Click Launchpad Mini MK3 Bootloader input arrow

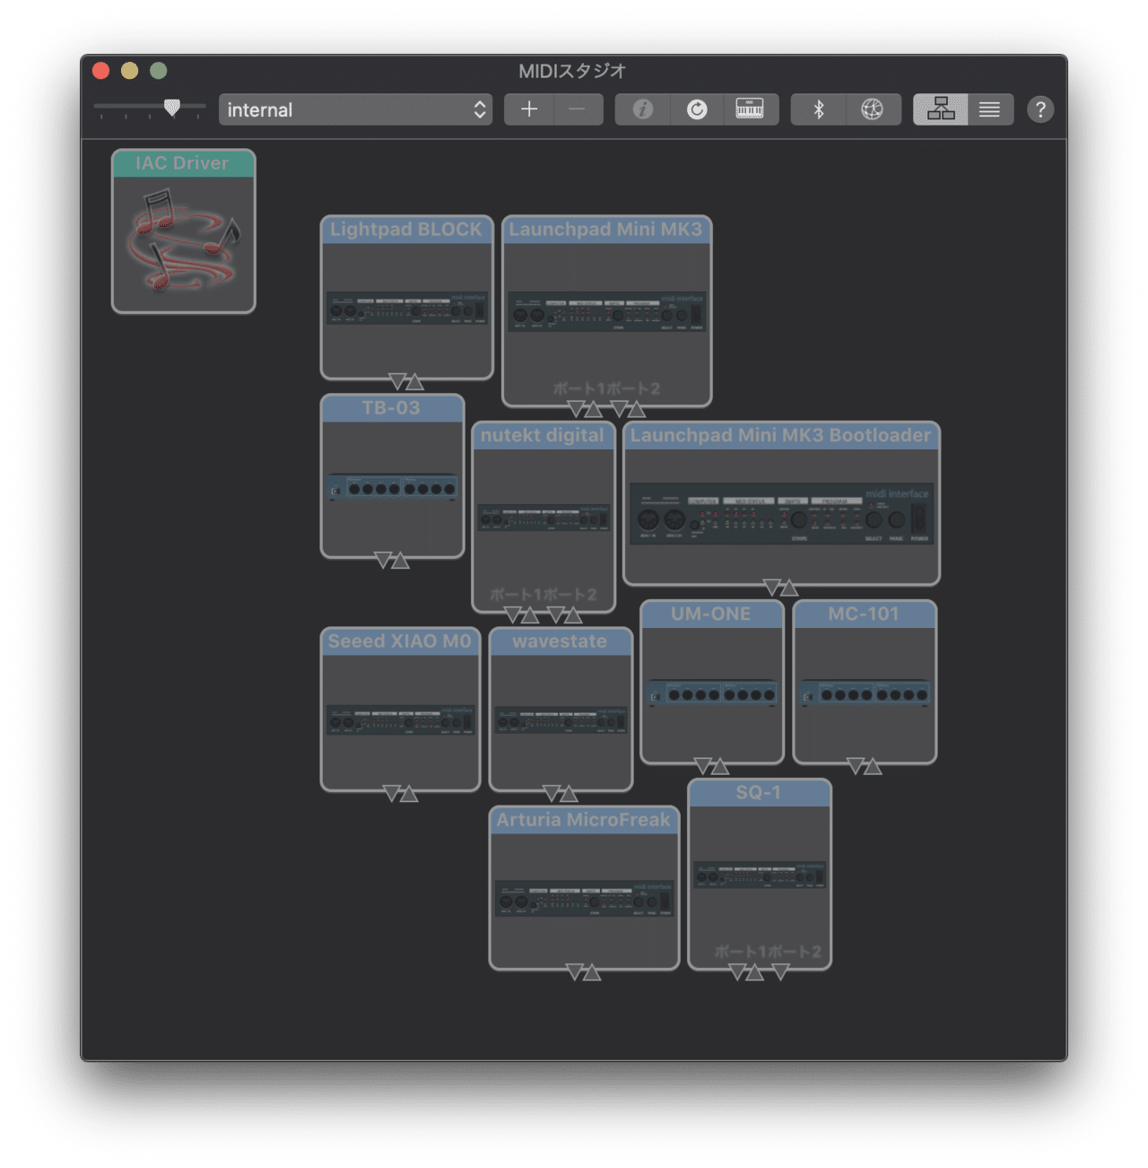(x=789, y=588)
